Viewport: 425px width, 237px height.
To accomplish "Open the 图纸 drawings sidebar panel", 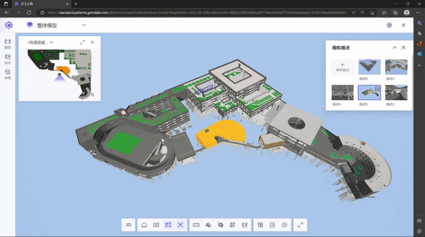I will [x=7, y=44].
